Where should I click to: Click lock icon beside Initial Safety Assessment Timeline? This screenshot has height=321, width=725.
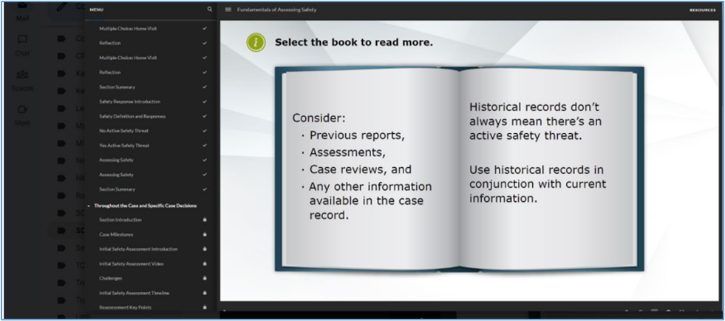pyautogui.click(x=205, y=293)
